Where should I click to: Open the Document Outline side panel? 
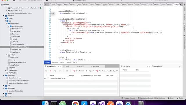[x=184, y=42]
